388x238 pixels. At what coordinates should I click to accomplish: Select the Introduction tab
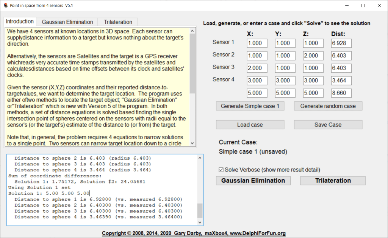(20, 22)
